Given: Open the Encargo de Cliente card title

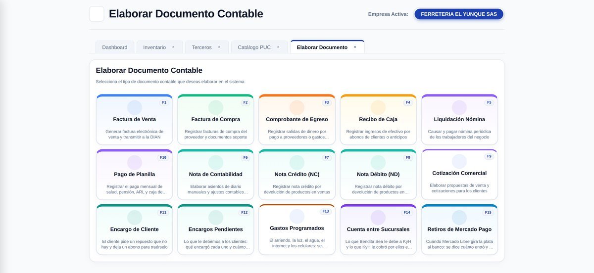Looking at the screenshot, I should 135,229.
